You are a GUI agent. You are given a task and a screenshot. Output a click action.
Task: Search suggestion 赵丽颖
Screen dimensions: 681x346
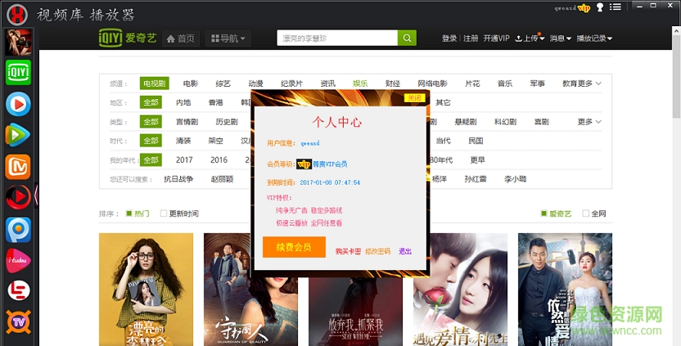pos(222,179)
